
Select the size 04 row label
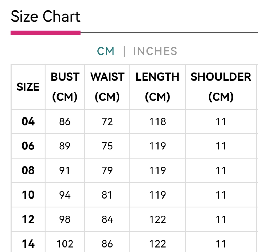(28, 122)
